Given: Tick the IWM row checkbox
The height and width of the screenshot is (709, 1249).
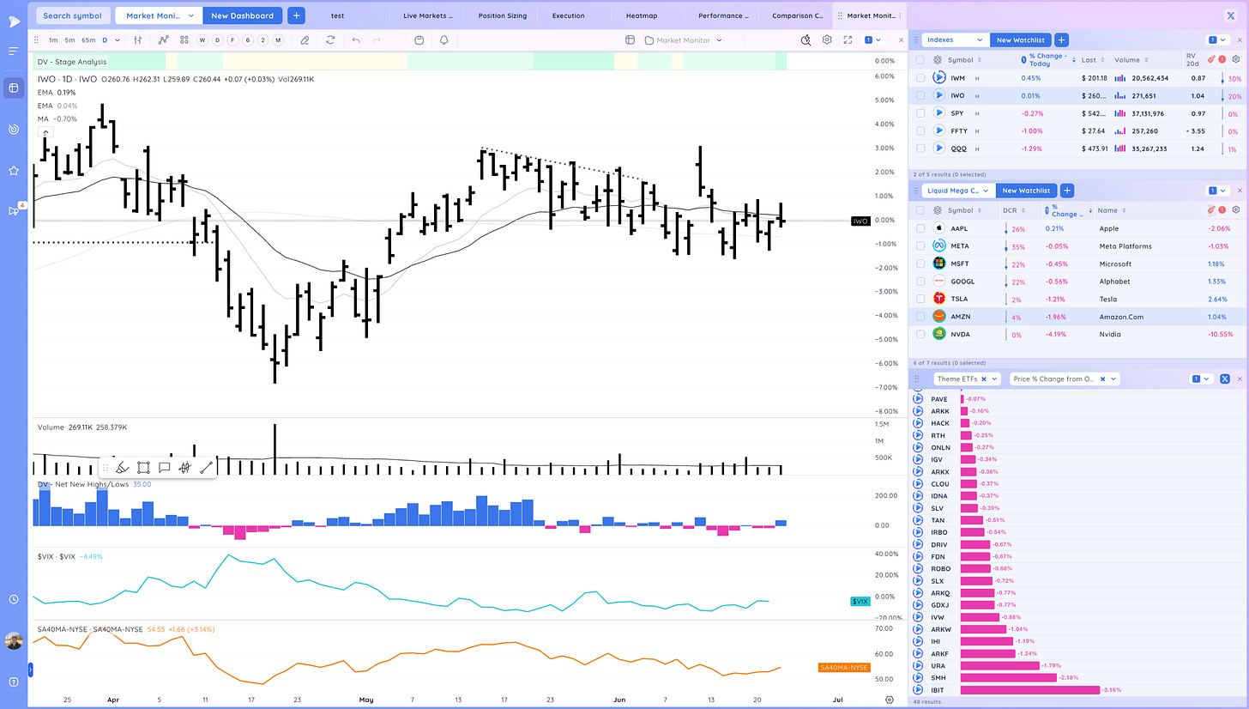Looking at the screenshot, I should point(920,78).
